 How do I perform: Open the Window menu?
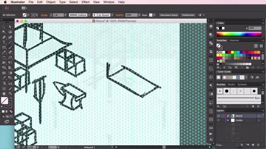click(x=109, y=2)
